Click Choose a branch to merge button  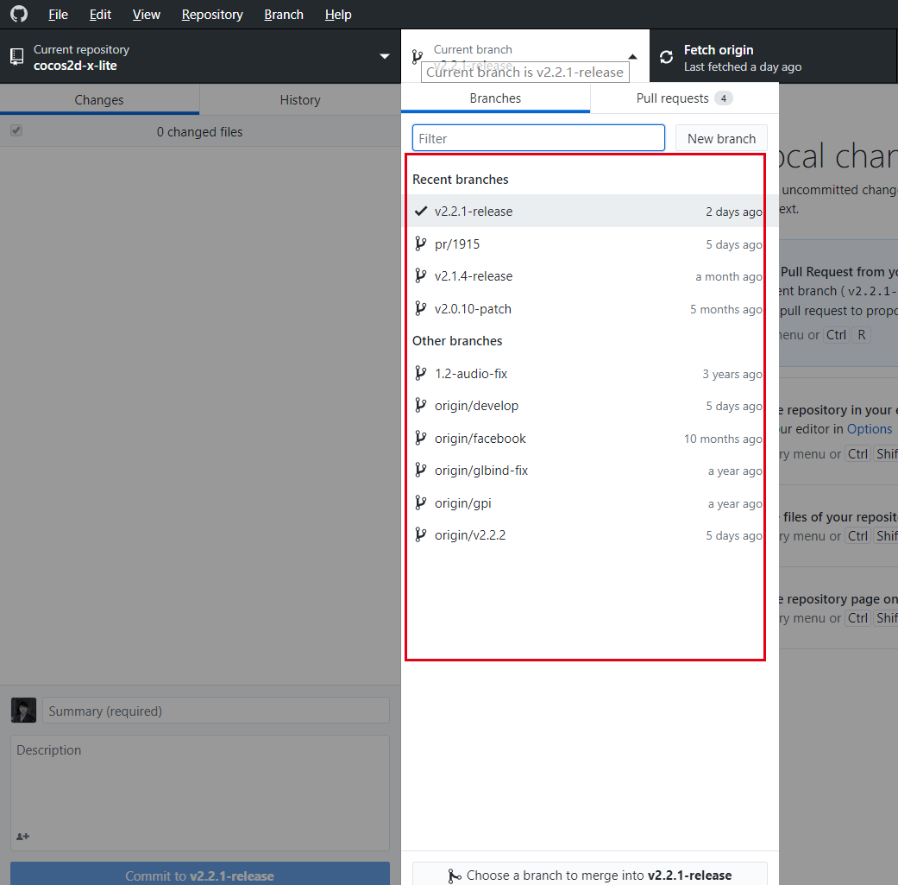[589, 875]
